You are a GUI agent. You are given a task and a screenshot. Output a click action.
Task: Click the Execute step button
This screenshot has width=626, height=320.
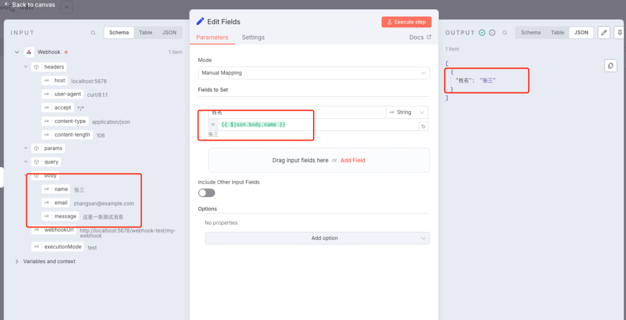406,22
